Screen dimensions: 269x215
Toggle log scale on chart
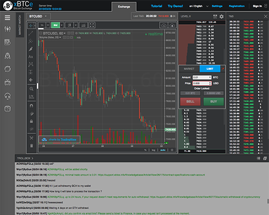point(153,150)
